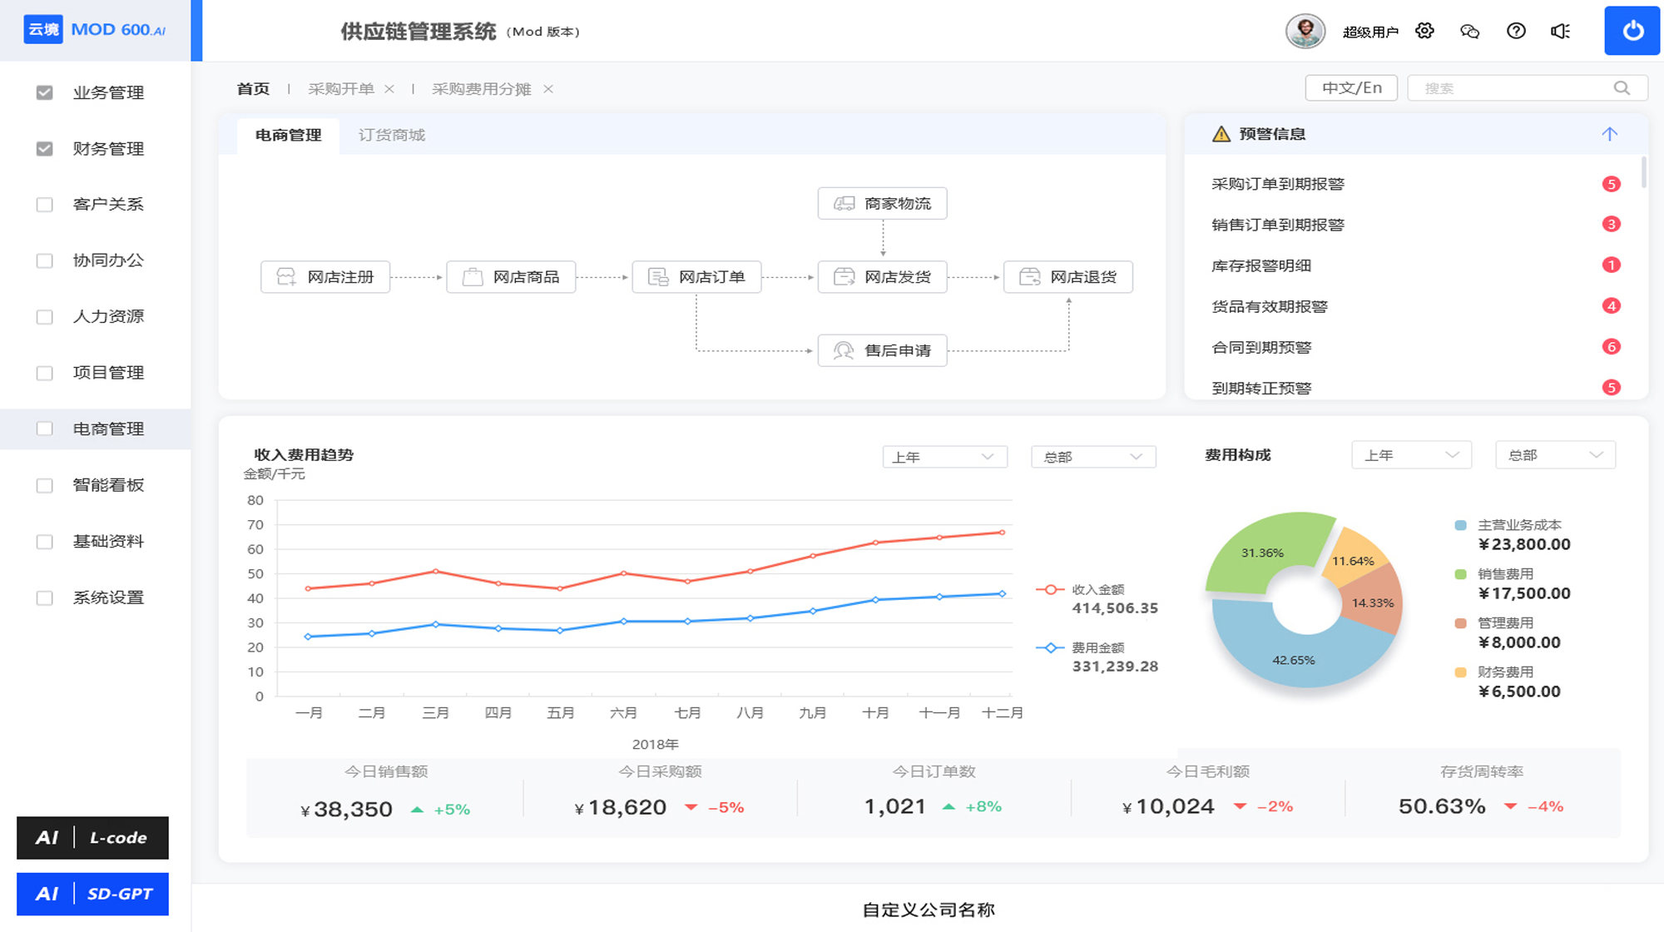Open 上年 dropdown in 收入费用趋势

tap(944, 457)
